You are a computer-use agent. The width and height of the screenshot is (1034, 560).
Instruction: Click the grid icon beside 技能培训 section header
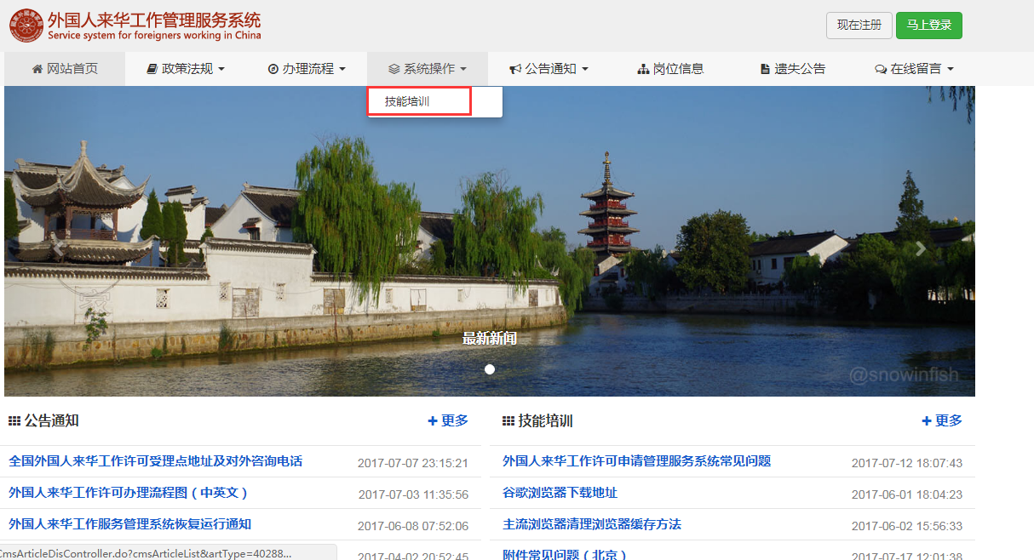click(x=507, y=420)
